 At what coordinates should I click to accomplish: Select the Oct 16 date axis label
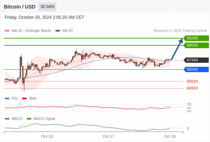47,136
